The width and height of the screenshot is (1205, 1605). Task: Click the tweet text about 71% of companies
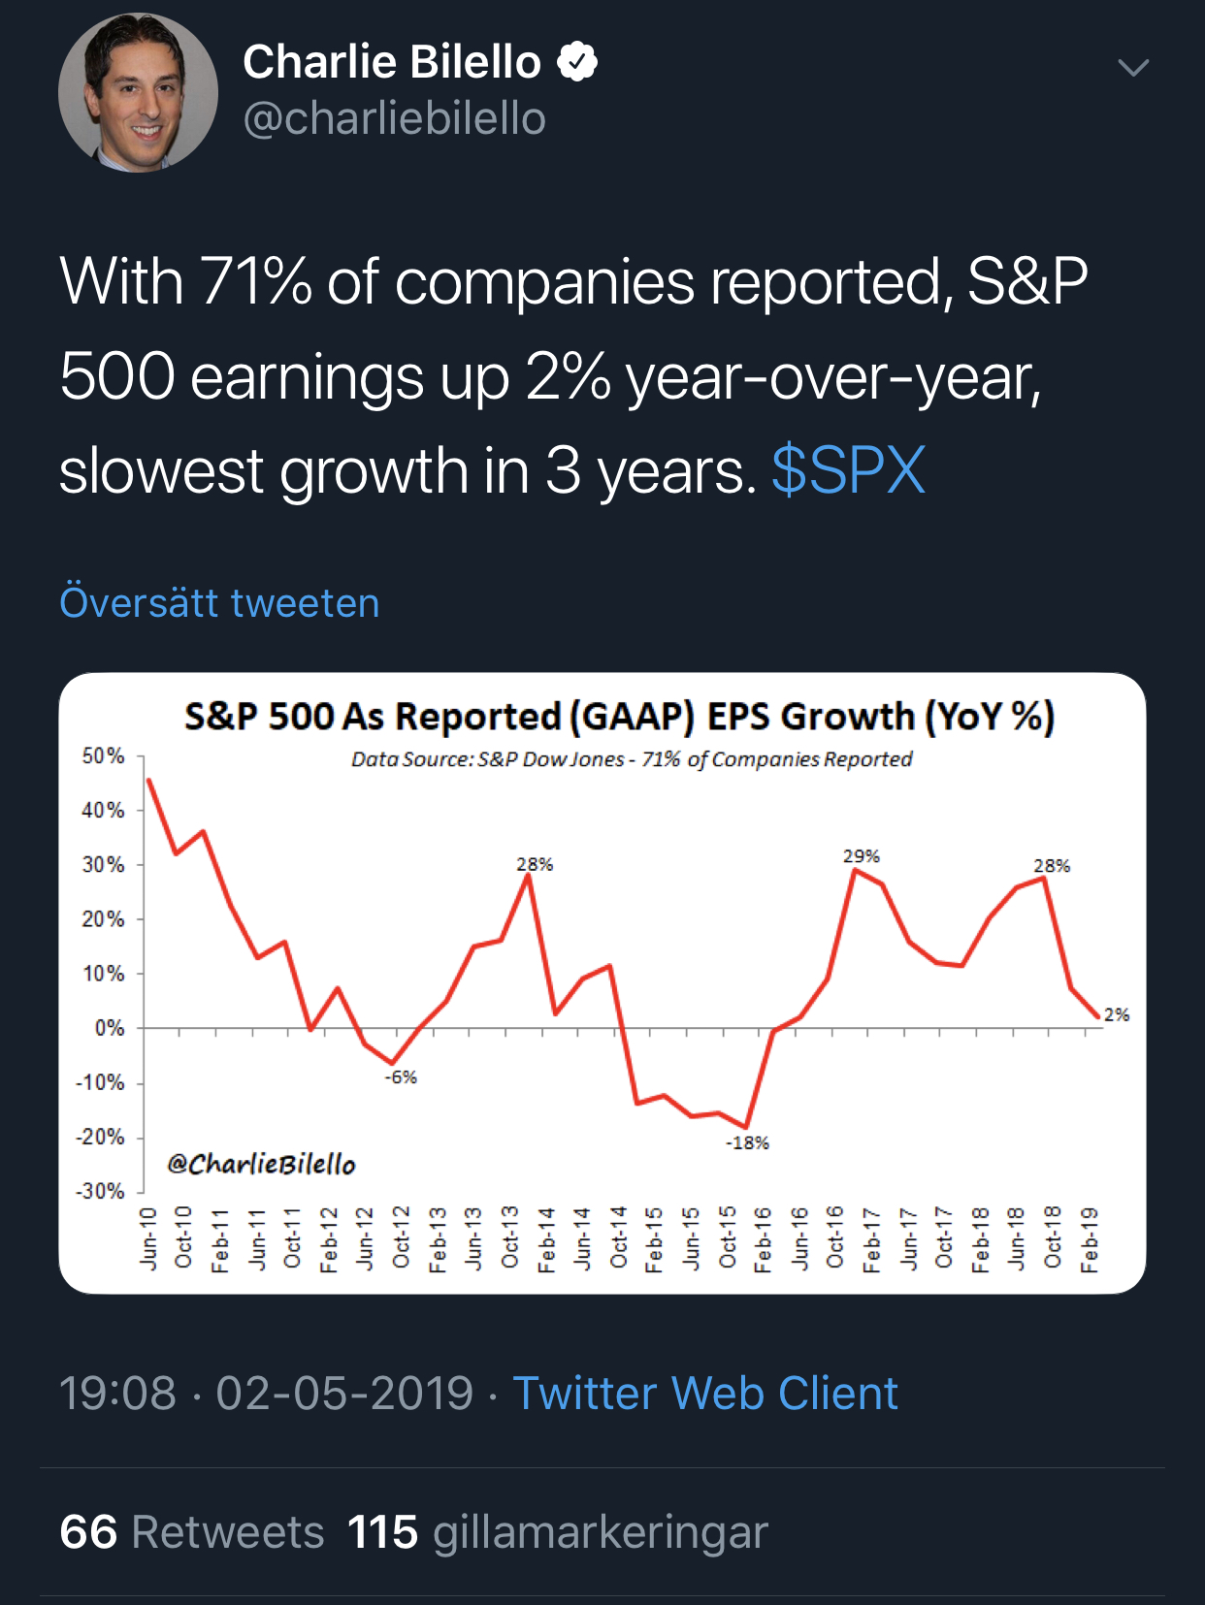572,376
